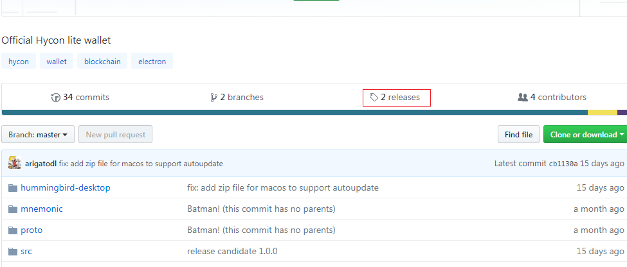Viewport: 627px width, 267px height.
Task: Click the mnemonic folder icon
Action: click(x=12, y=209)
